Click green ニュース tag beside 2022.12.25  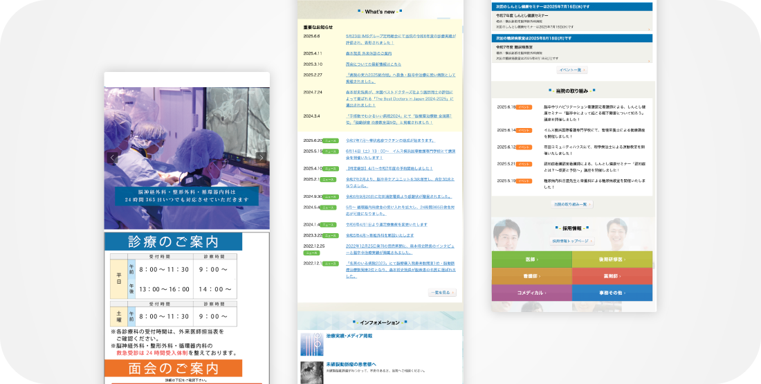(311, 253)
